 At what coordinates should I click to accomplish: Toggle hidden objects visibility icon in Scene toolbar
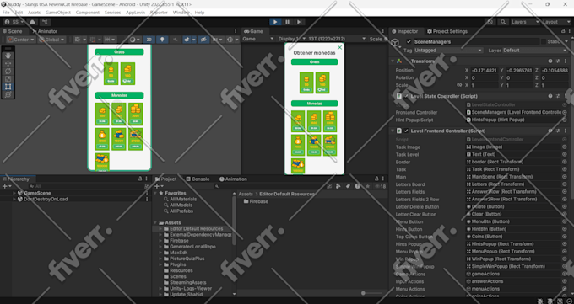point(204,39)
